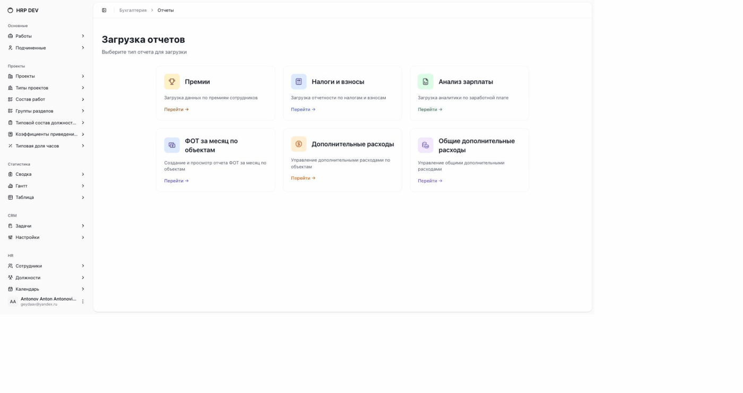Screen dimensions: 743x393
Task: Click the Анализ зарплаты document icon
Action: (x=426, y=82)
